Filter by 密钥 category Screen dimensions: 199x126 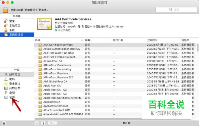coord(17,93)
